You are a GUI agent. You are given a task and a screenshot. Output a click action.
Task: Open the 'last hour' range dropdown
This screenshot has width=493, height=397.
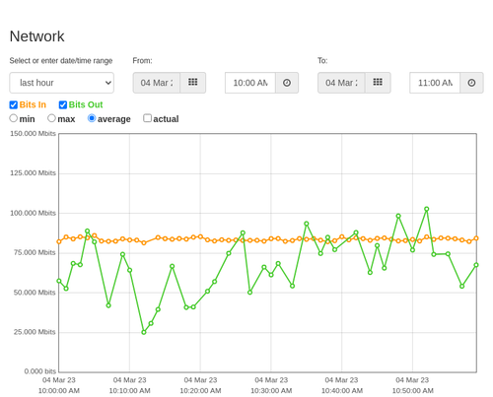[x=62, y=83]
